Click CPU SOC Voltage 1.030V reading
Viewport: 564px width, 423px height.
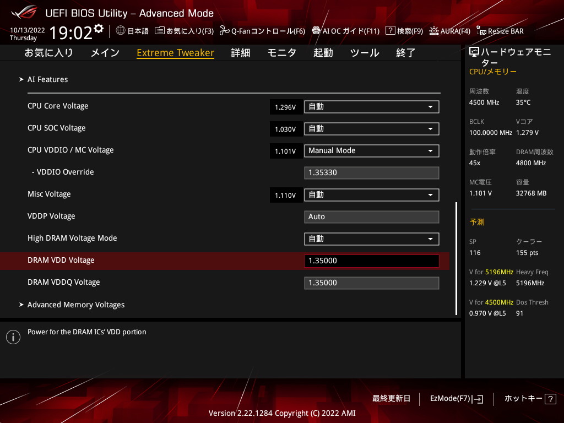[x=285, y=129]
